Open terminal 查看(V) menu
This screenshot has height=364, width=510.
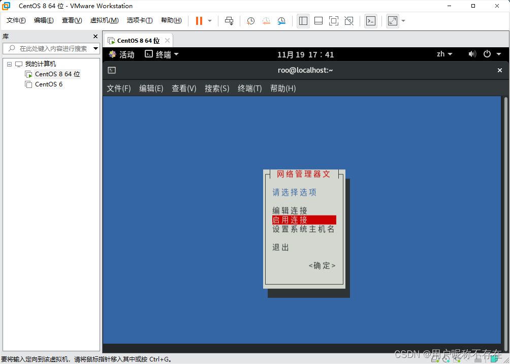pos(184,88)
